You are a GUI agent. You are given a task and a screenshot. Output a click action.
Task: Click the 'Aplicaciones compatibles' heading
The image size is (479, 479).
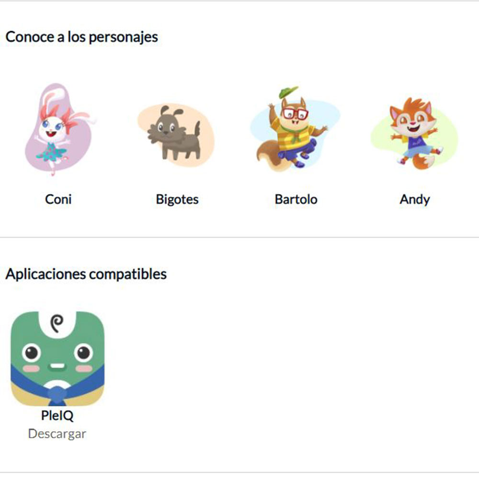tap(86, 274)
